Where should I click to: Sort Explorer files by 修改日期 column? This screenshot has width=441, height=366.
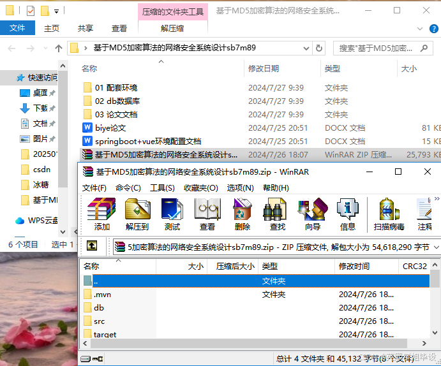(x=282, y=68)
